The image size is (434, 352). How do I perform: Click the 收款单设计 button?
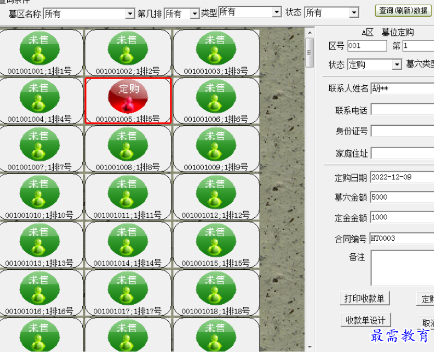(365, 319)
